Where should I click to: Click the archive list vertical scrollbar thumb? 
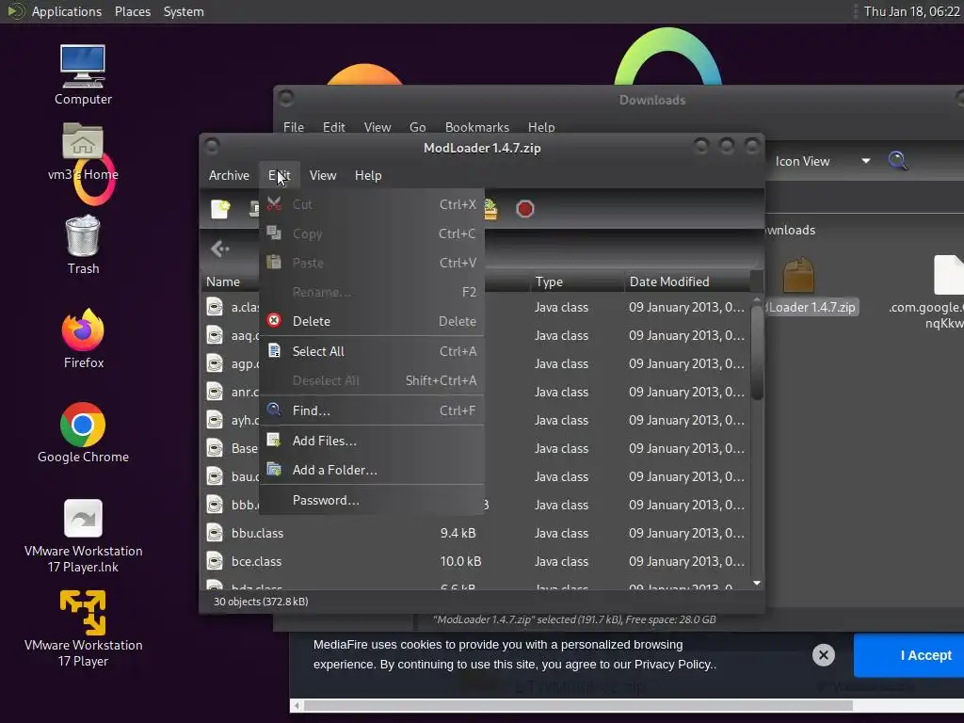pyautogui.click(x=757, y=352)
